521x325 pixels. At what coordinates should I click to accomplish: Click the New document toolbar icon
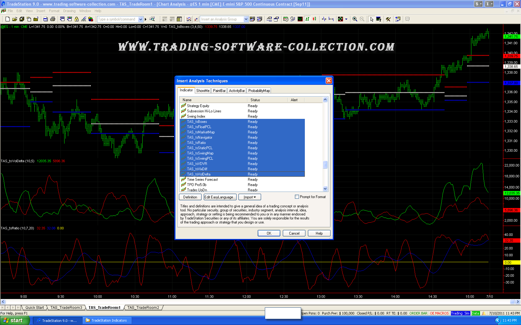click(x=7, y=19)
